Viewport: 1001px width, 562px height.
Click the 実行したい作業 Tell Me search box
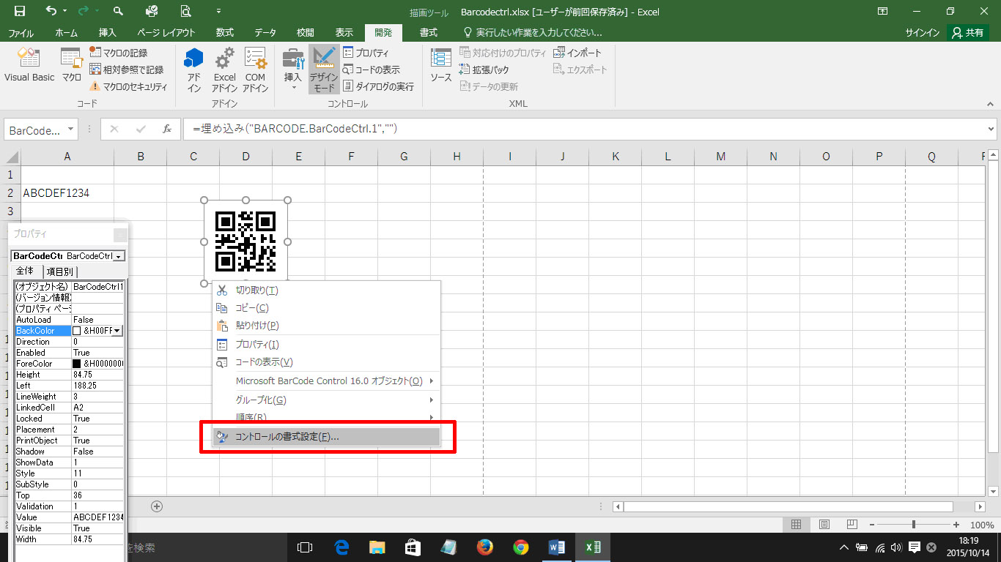pos(533,33)
